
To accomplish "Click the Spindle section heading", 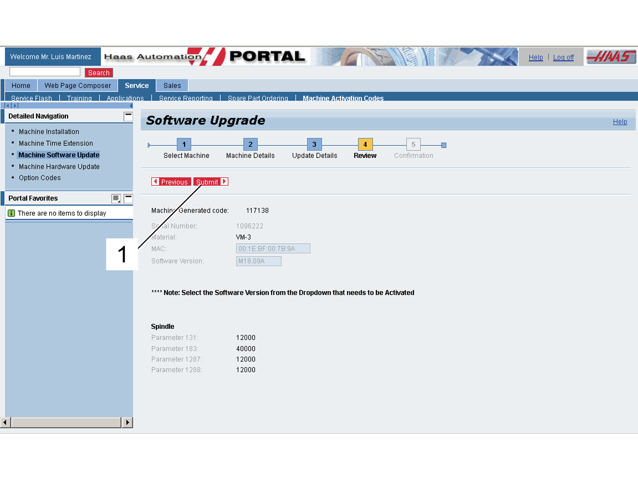I will (163, 327).
